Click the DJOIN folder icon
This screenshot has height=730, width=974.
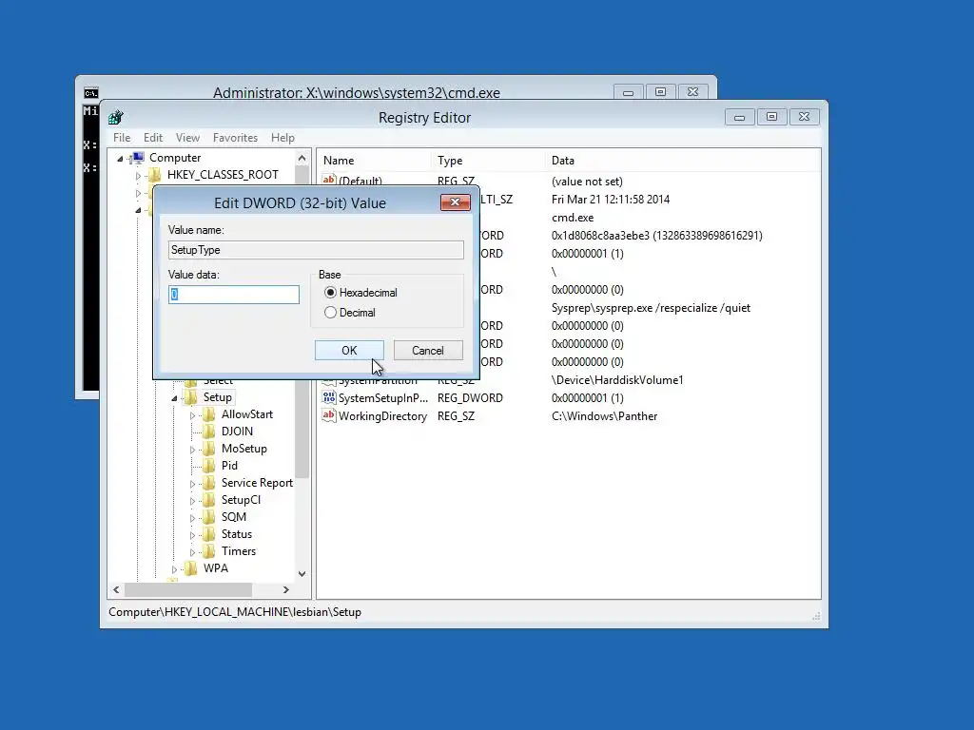209,432
